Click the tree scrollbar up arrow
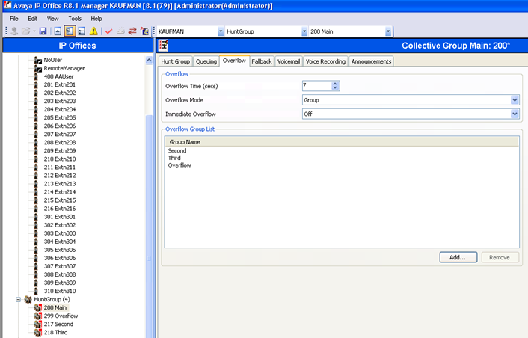This screenshot has width=528, height=338. [149, 61]
